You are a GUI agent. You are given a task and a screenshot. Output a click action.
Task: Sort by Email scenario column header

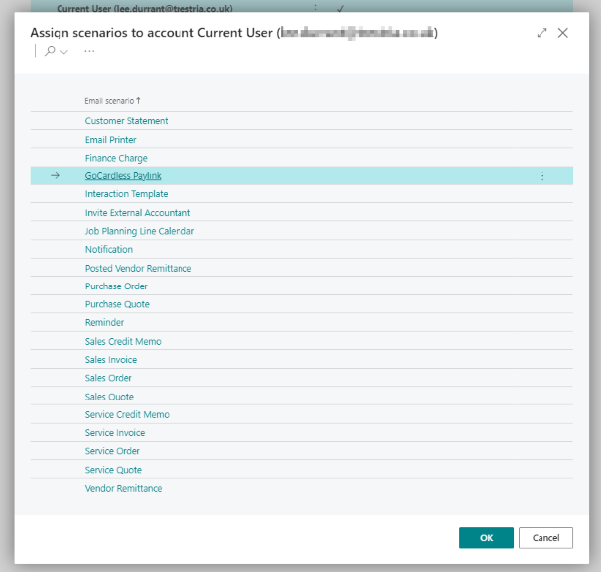click(112, 101)
